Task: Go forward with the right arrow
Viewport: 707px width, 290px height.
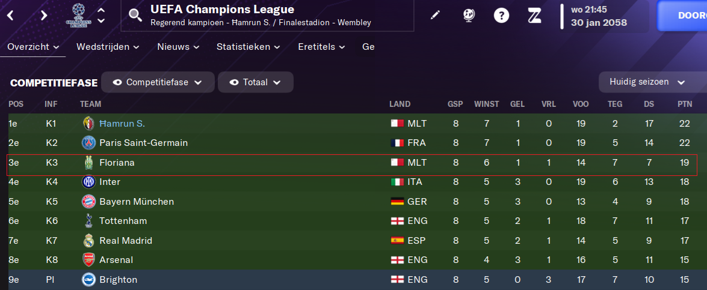Action: point(44,15)
